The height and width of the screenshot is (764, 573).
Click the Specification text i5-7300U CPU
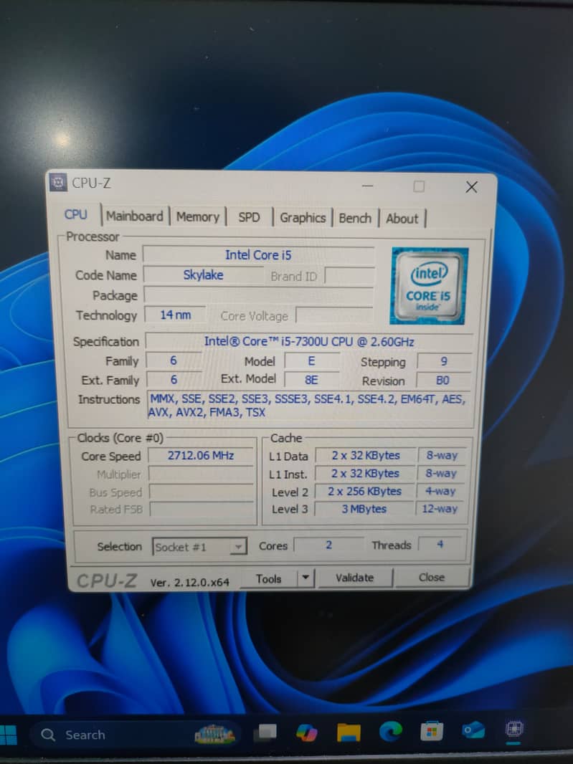pyautogui.click(x=309, y=342)
